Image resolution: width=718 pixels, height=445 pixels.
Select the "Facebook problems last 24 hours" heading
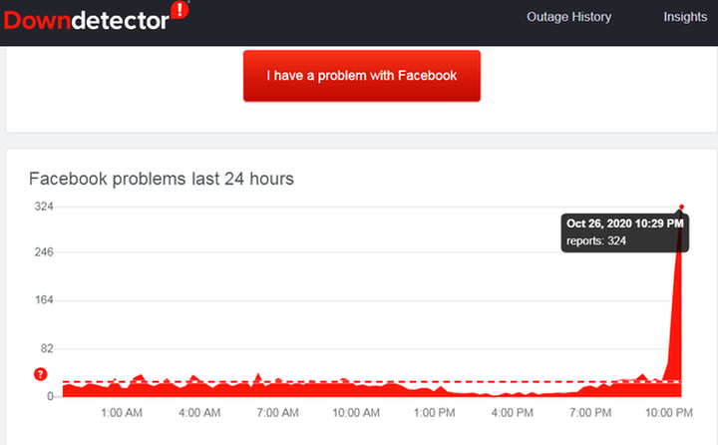point(161,179)
